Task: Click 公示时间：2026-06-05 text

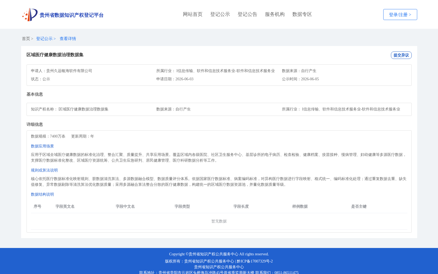Action: point(300,79)
